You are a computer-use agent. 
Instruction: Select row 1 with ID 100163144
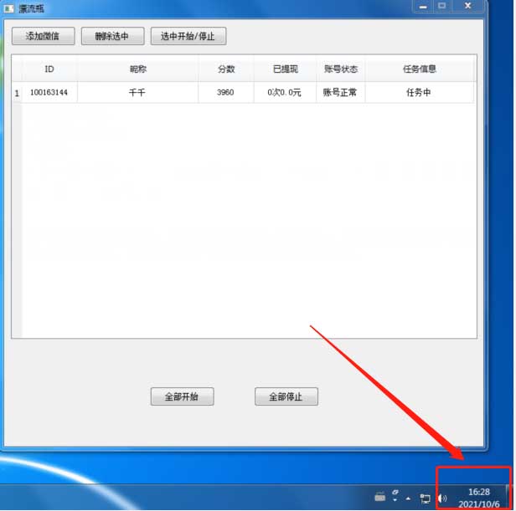point(49,93)
